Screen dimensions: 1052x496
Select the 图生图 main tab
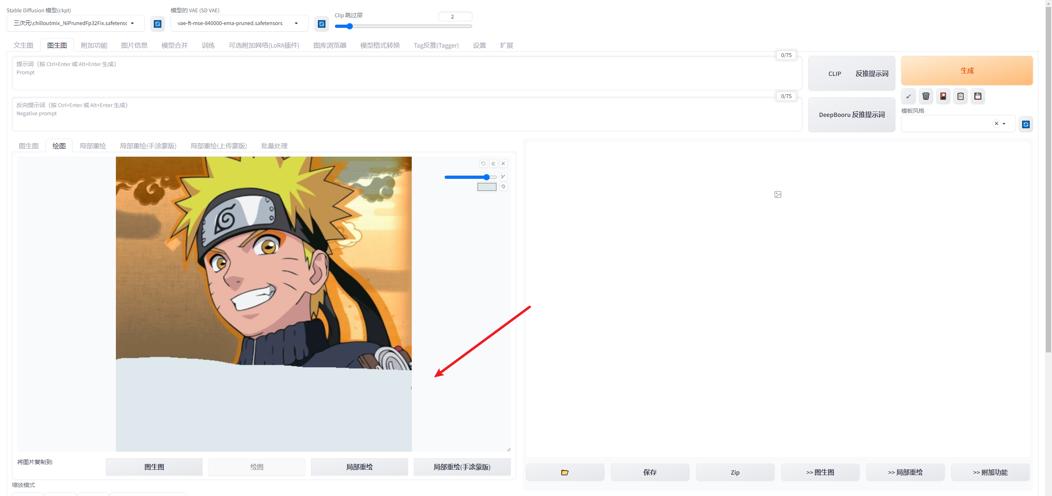click(57, 46)
